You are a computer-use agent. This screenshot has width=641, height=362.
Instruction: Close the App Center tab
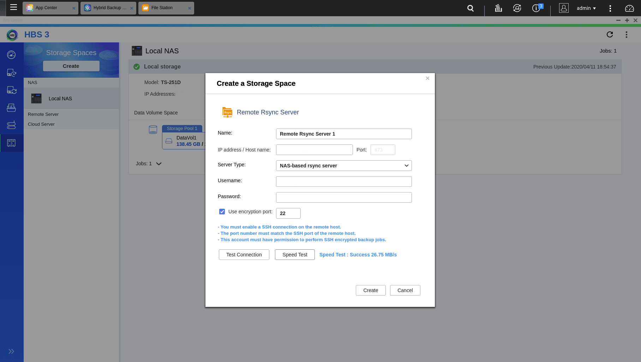tap(73, 8)
